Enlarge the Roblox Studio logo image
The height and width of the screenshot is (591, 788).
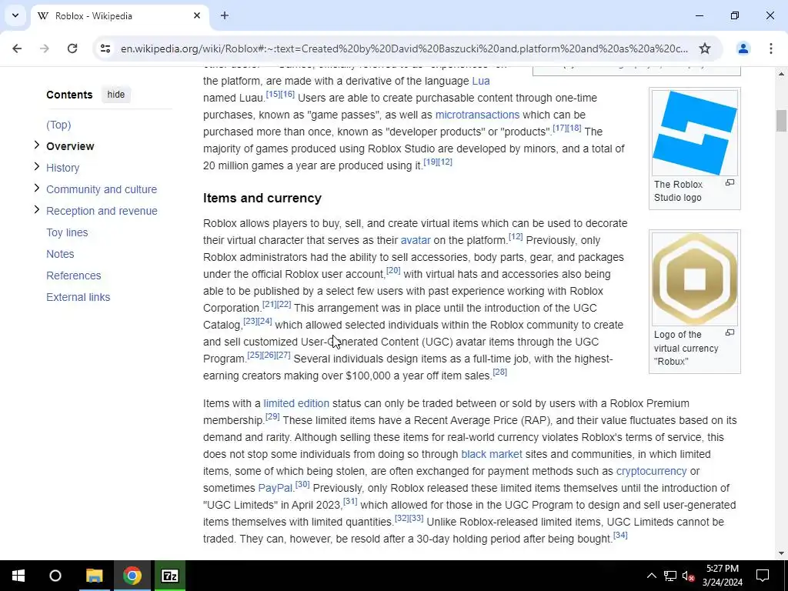coord(730,183)
